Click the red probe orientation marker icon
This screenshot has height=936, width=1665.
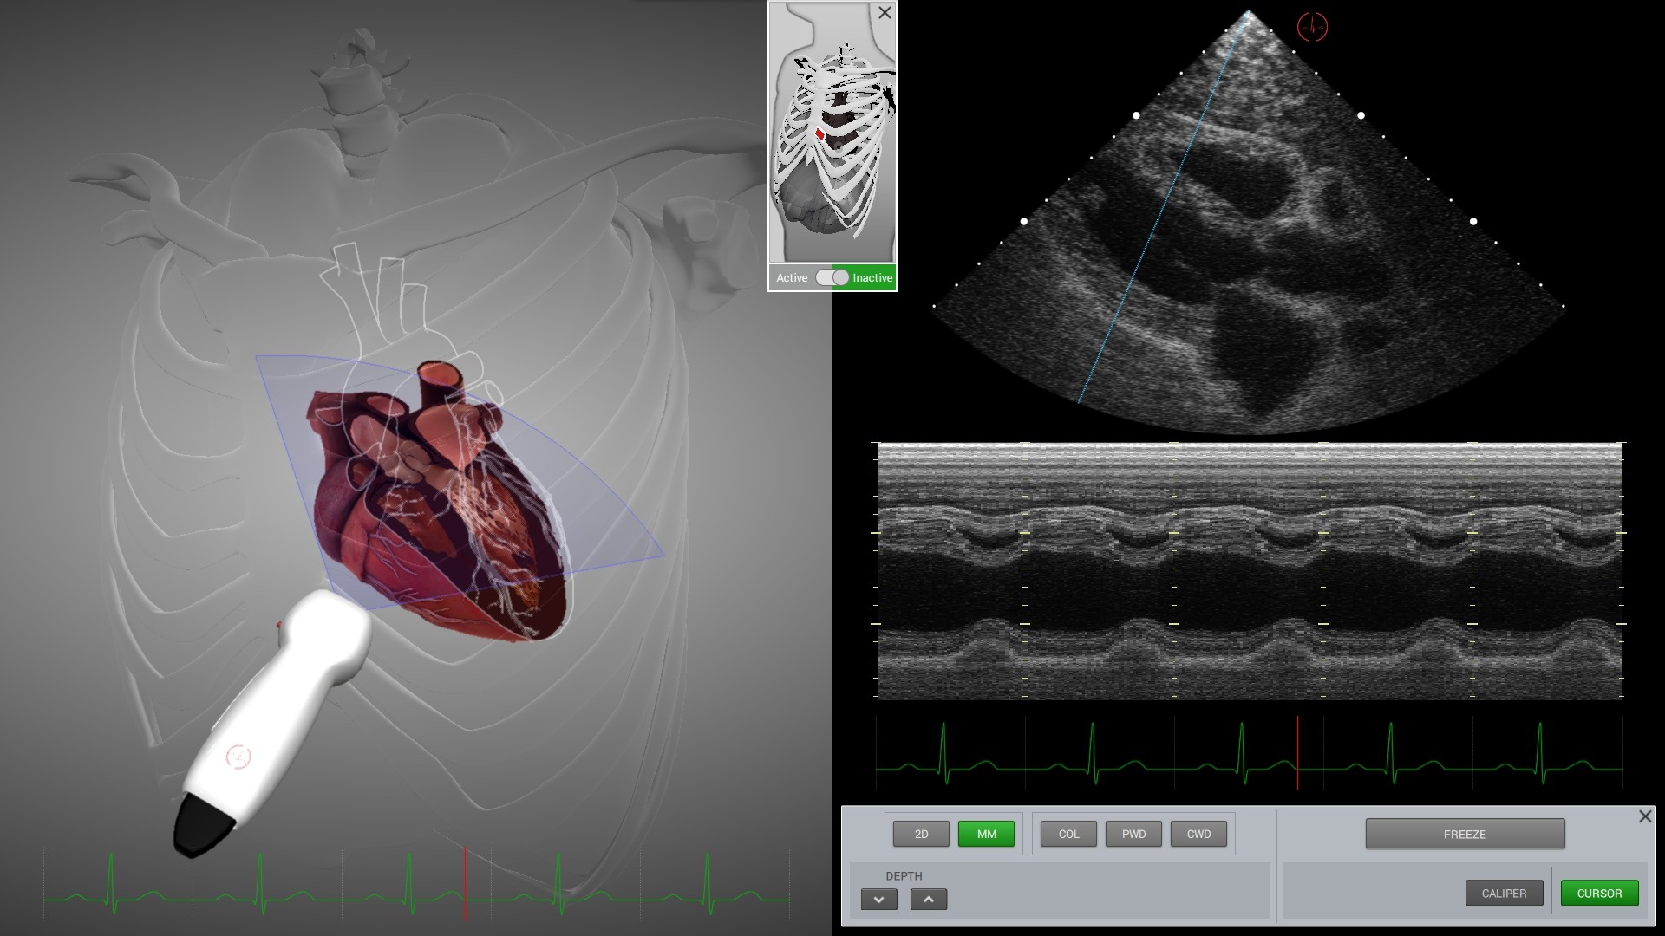click(x=1312, y=27)
